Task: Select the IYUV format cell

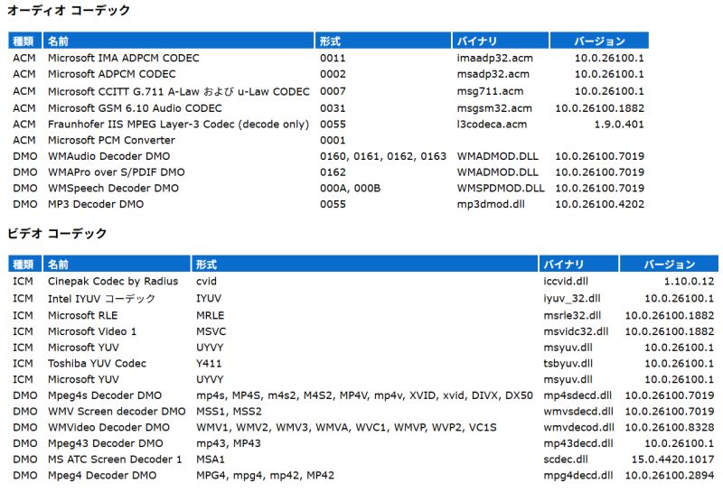Action: point(209,299)
